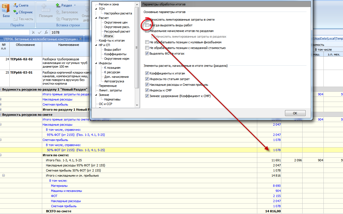This screenshot has width=343, height=214.
Task: Uncheck Зимнее удорожание (Коэффициент к СМР)
Action: click(147, 96)
